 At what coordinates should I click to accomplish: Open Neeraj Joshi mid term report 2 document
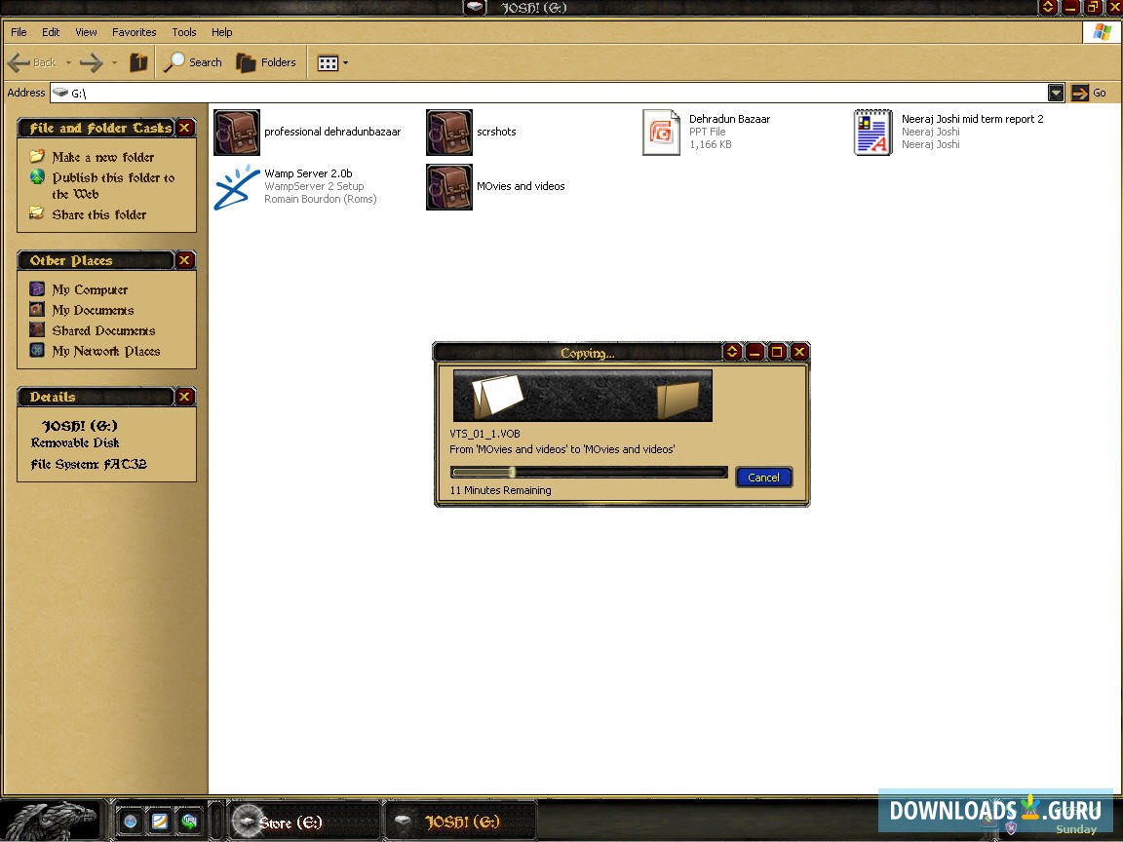(872, 132)
